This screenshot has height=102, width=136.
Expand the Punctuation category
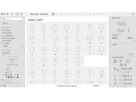[2, 38]
